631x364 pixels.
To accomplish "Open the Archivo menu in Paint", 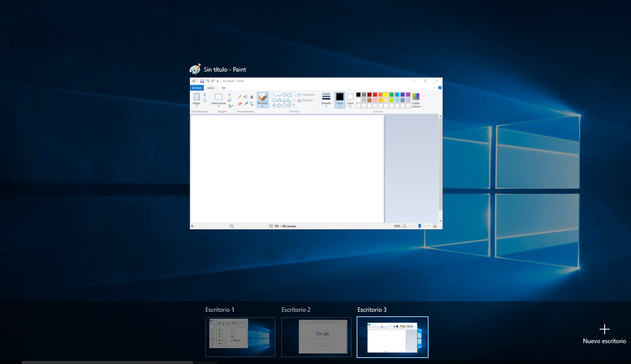I will click(197, 88).
